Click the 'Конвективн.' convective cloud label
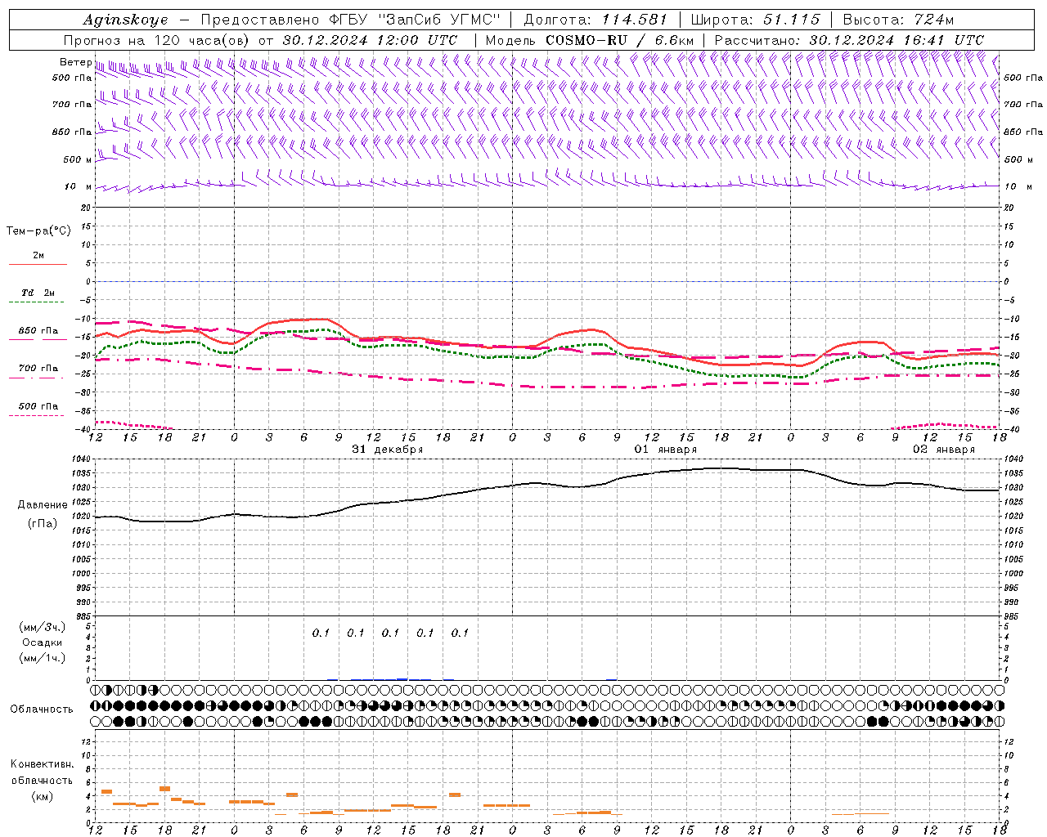 point(42,764)
